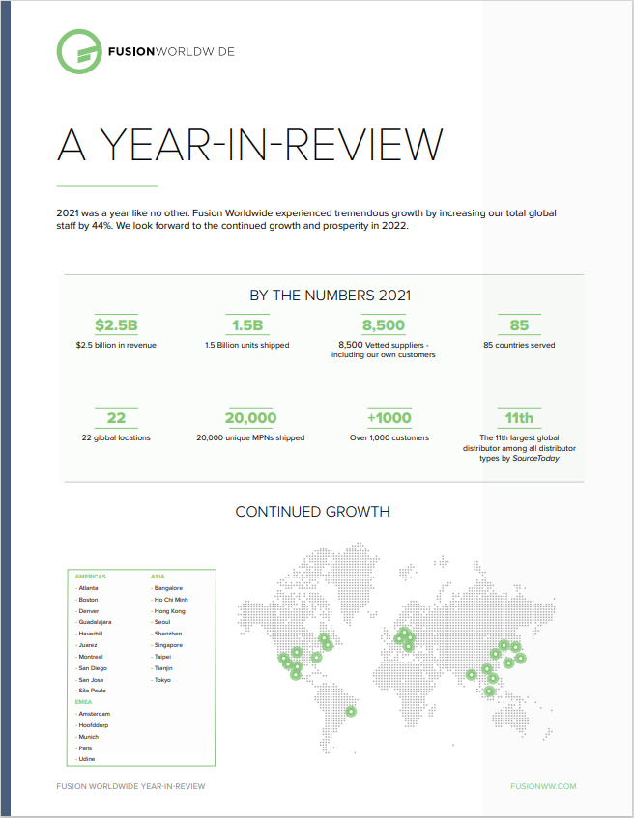The width and height of the screenshot is (634, 818).
Task: Click the '20,000 unique MPNs shipped' caption
Action: point(250,437)
